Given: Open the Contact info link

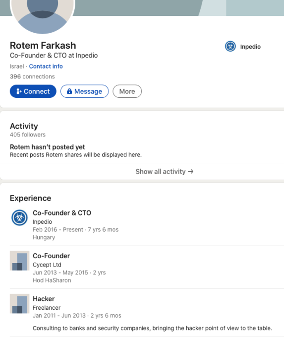Looking at the screenshot, I should coord(46,67).
